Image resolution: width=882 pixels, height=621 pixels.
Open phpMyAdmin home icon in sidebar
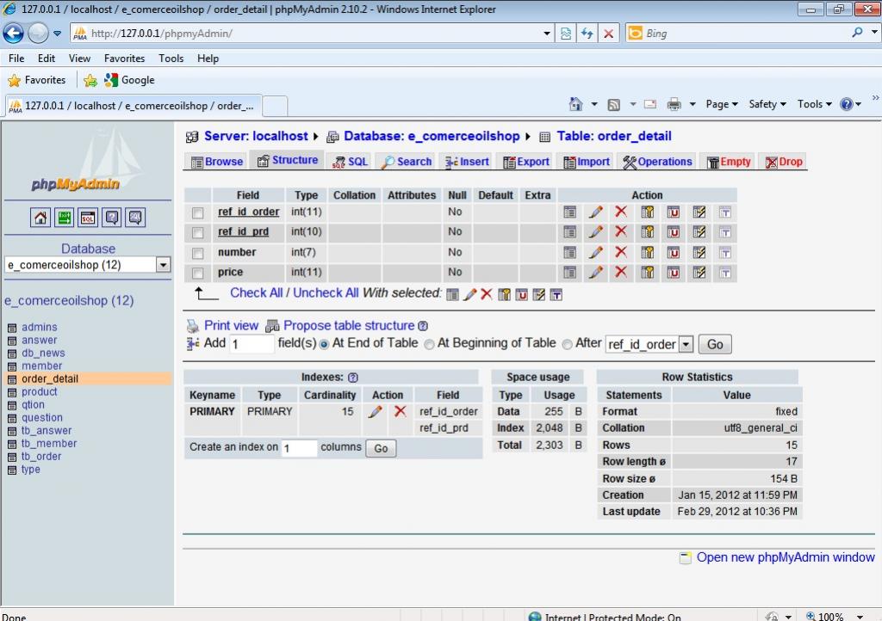coord(41,218)
